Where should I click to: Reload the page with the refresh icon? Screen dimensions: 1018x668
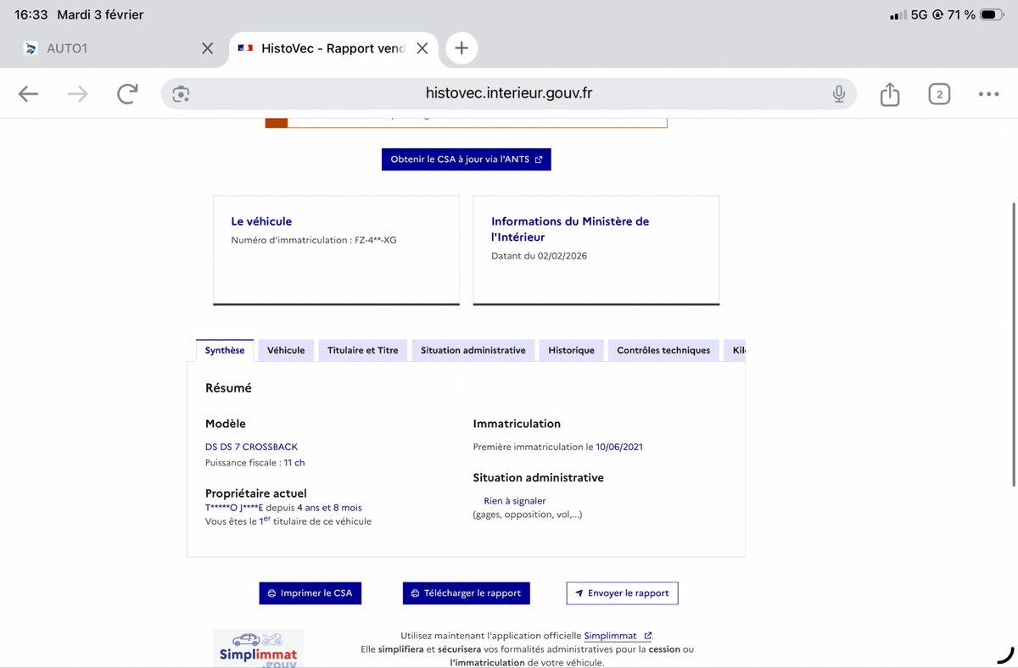(127, 94)
